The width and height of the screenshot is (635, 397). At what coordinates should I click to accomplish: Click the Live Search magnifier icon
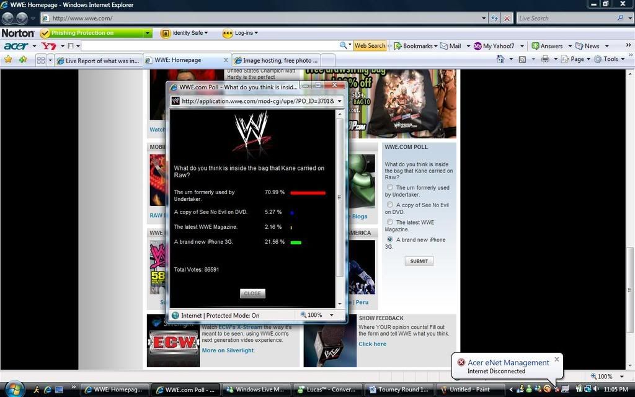pos(620,18)
